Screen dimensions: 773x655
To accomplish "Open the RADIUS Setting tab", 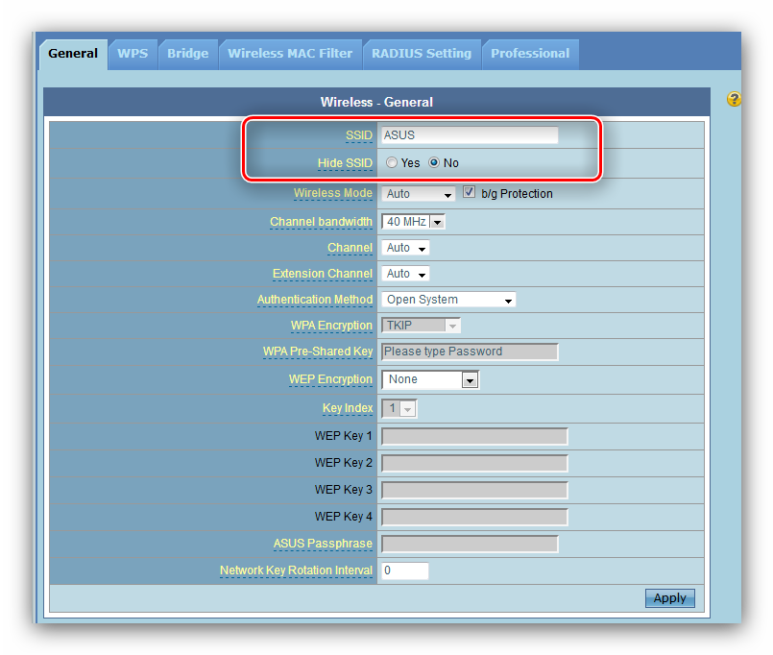I will [422, 54].
